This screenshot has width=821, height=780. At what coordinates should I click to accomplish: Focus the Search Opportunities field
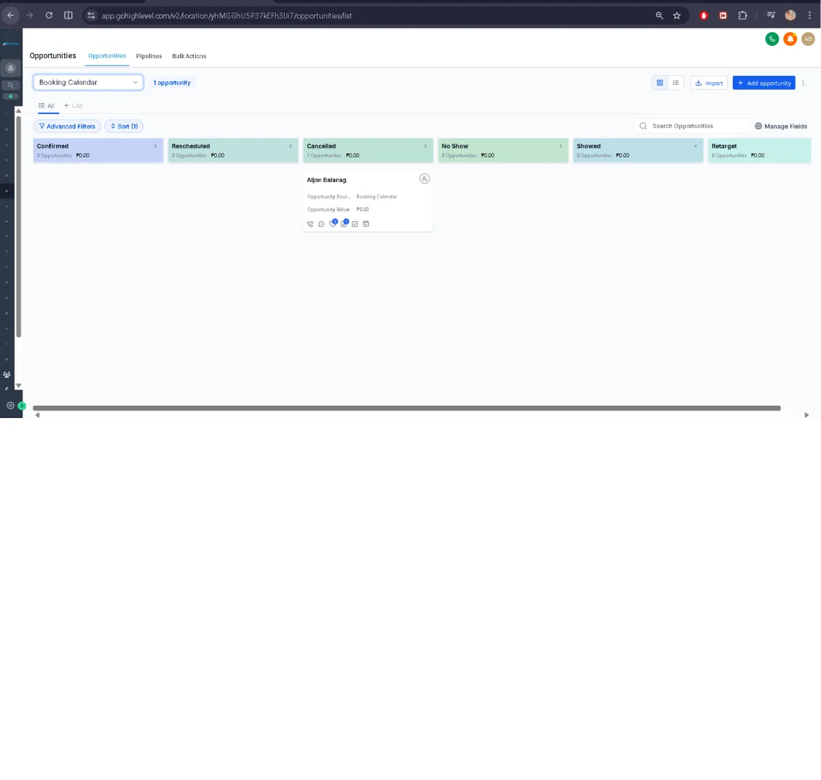coord(692,126)
